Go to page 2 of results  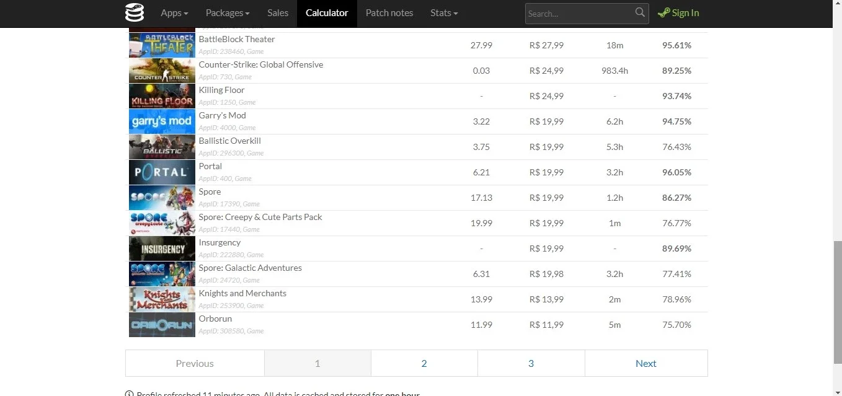[x=424, y=363]
